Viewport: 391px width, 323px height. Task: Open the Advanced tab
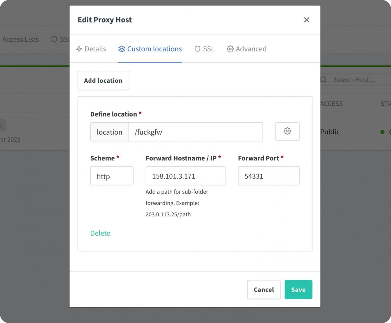tap(247, 49)
